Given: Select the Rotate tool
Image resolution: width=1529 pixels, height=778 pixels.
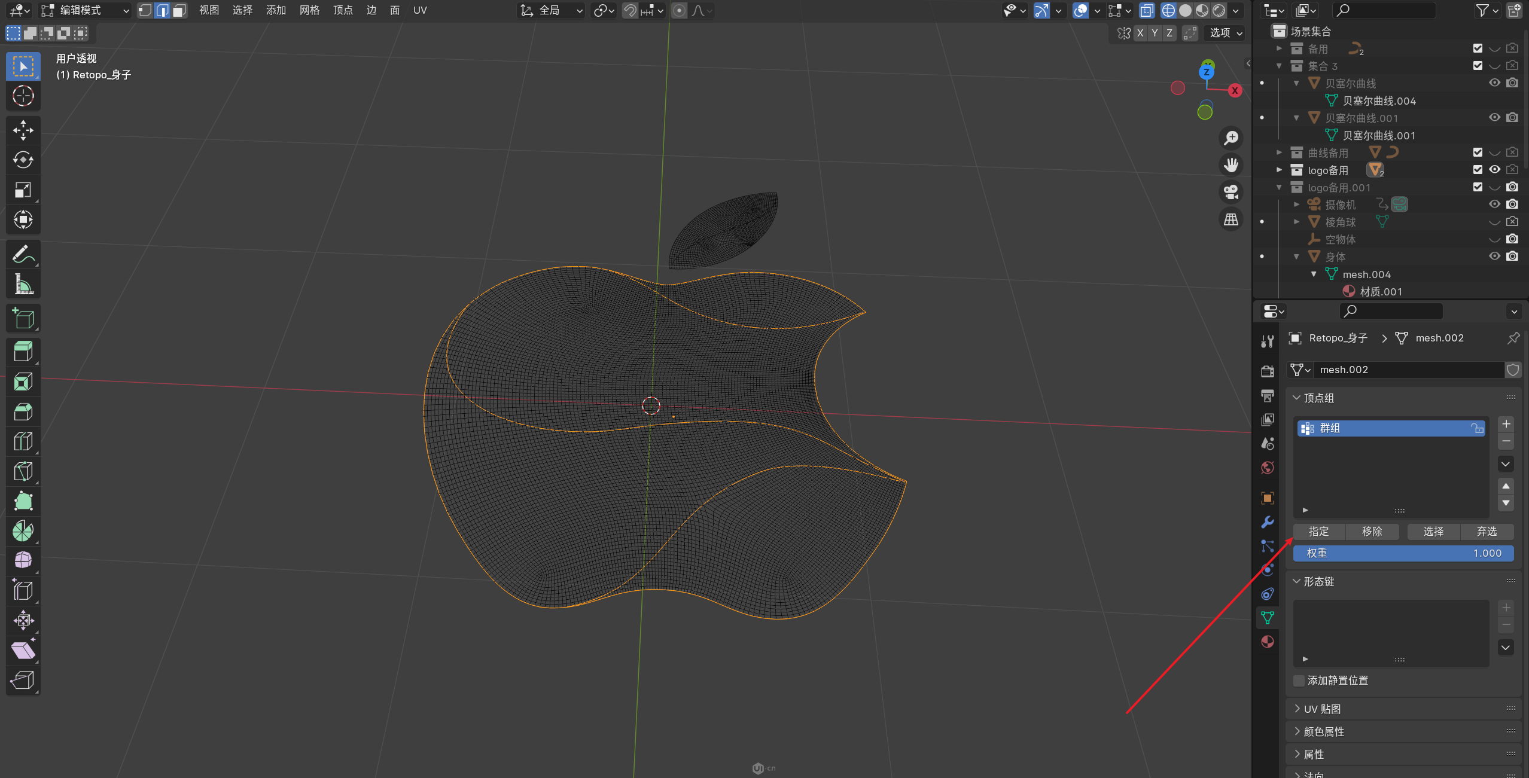Looking at the screenshot, I should pyautogui.click(x=23, y=160).
